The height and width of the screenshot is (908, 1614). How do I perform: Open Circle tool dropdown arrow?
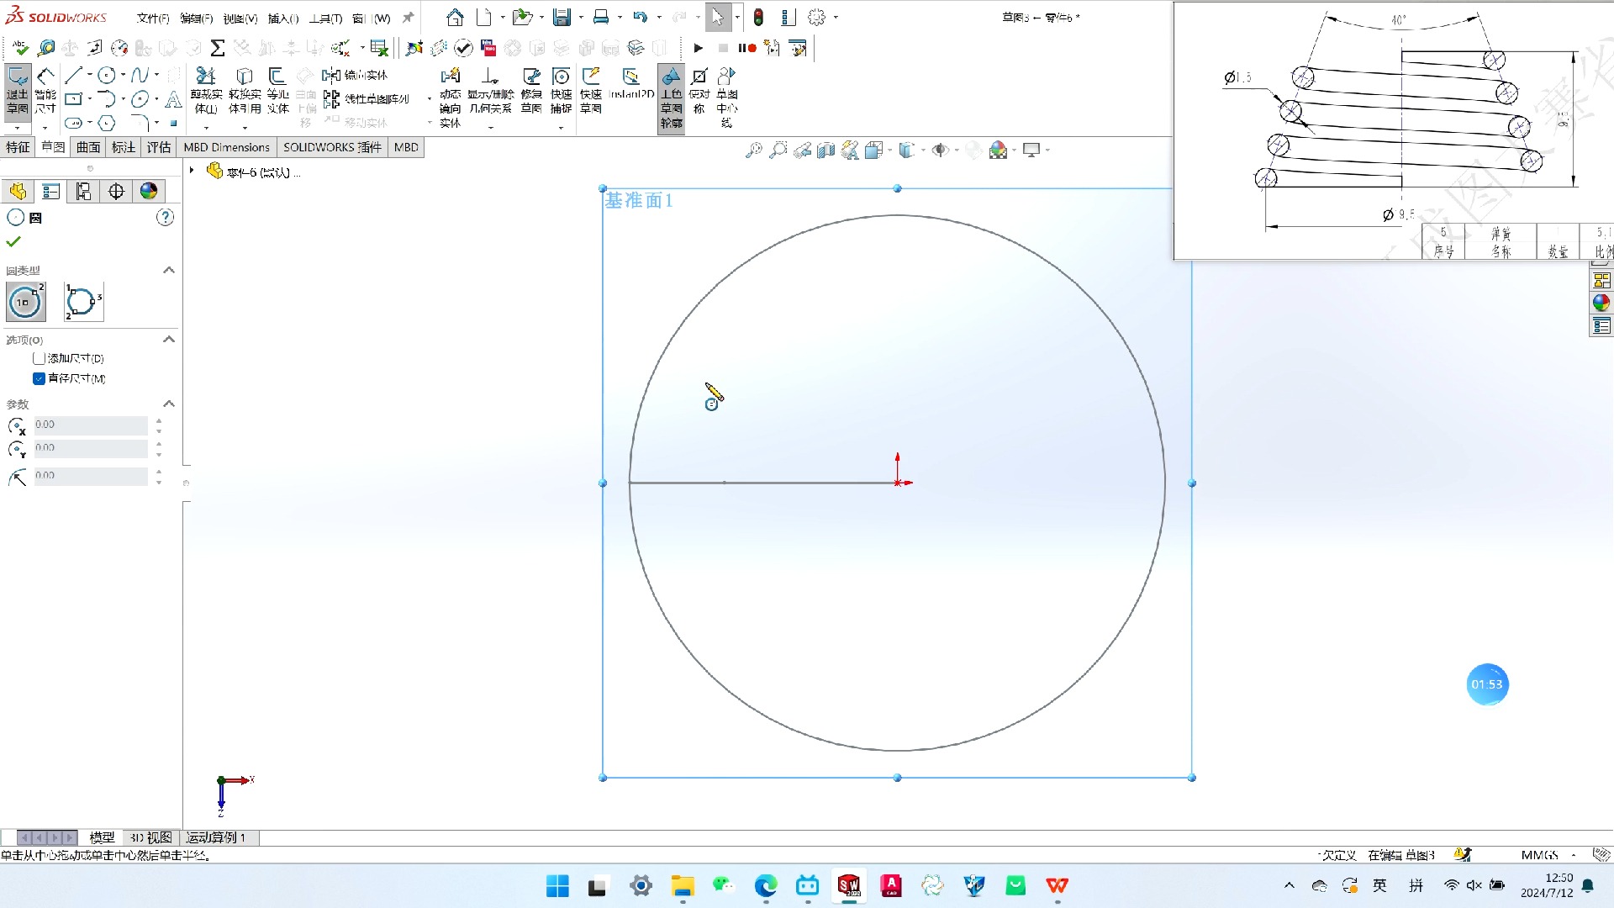click(x=123, y=75)
